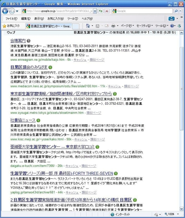
Task: Open Favorites with the star お気に入り button
Action: [x=11, y=26]
